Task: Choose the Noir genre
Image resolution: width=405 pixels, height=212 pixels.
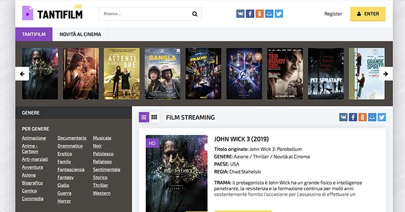Action: (x=97, y=146)
